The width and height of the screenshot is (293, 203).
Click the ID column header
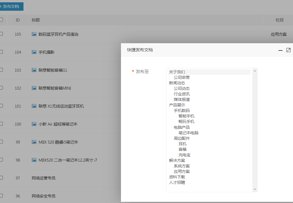tap(18, 20)
